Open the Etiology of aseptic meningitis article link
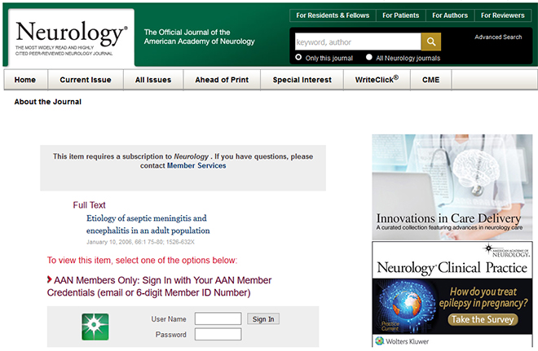Image resolution: width=538 pixels, height=351 pixels. point(148,224)
